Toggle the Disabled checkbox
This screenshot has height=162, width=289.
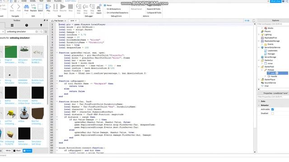(272, 113)
